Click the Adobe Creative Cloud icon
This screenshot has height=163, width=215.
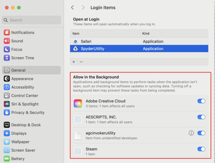[x=78, y=103]
